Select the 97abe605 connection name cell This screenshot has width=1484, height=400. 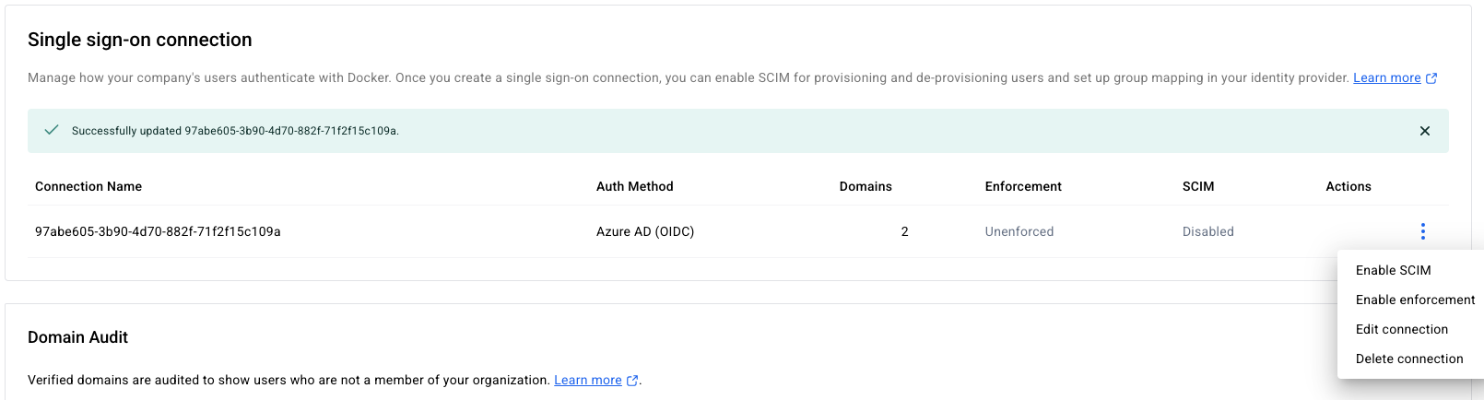point(158,231)
